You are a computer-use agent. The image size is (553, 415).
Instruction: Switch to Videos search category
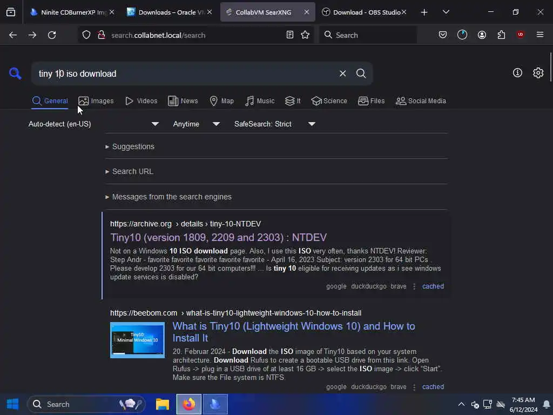[x=141, y=101]
